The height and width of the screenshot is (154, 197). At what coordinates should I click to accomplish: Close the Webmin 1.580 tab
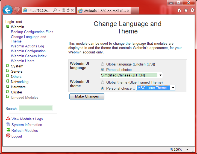(128, 11)
